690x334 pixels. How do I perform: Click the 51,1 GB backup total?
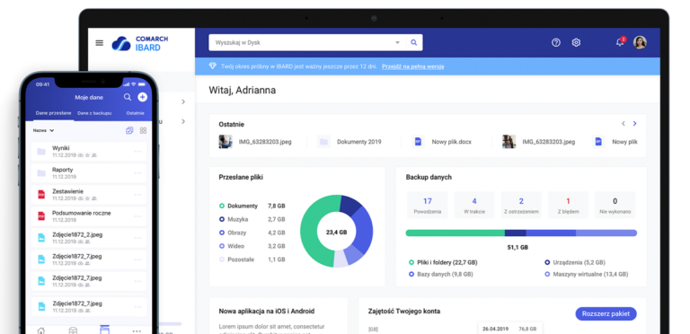pyautogui.click(x=517, y=248)
